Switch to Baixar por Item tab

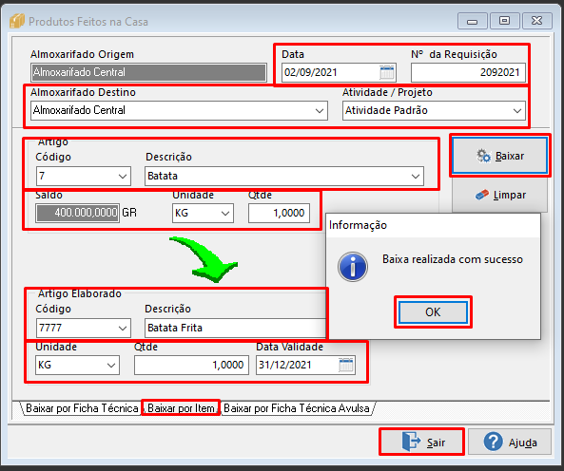(x=181, y=408)
